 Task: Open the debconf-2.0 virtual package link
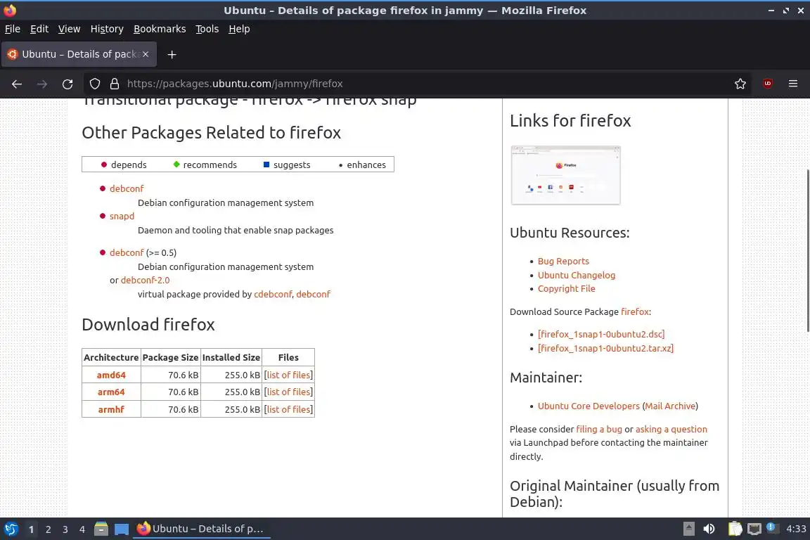[145, 280]
